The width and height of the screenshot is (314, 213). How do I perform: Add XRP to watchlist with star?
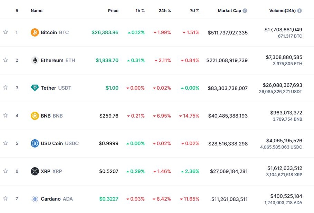[6, 171]
